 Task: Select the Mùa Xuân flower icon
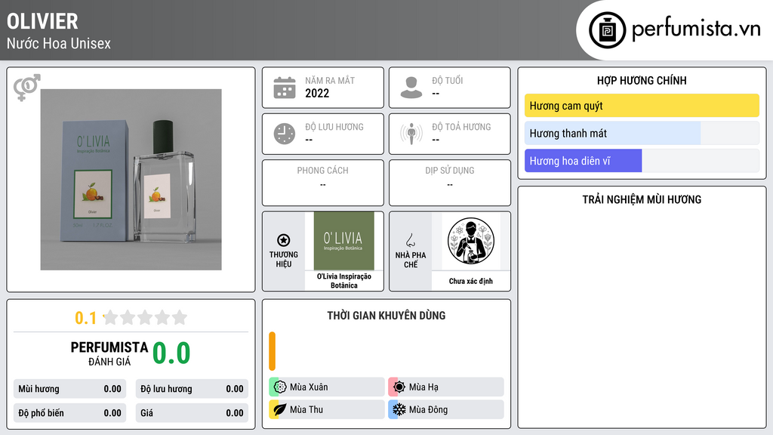280,387
